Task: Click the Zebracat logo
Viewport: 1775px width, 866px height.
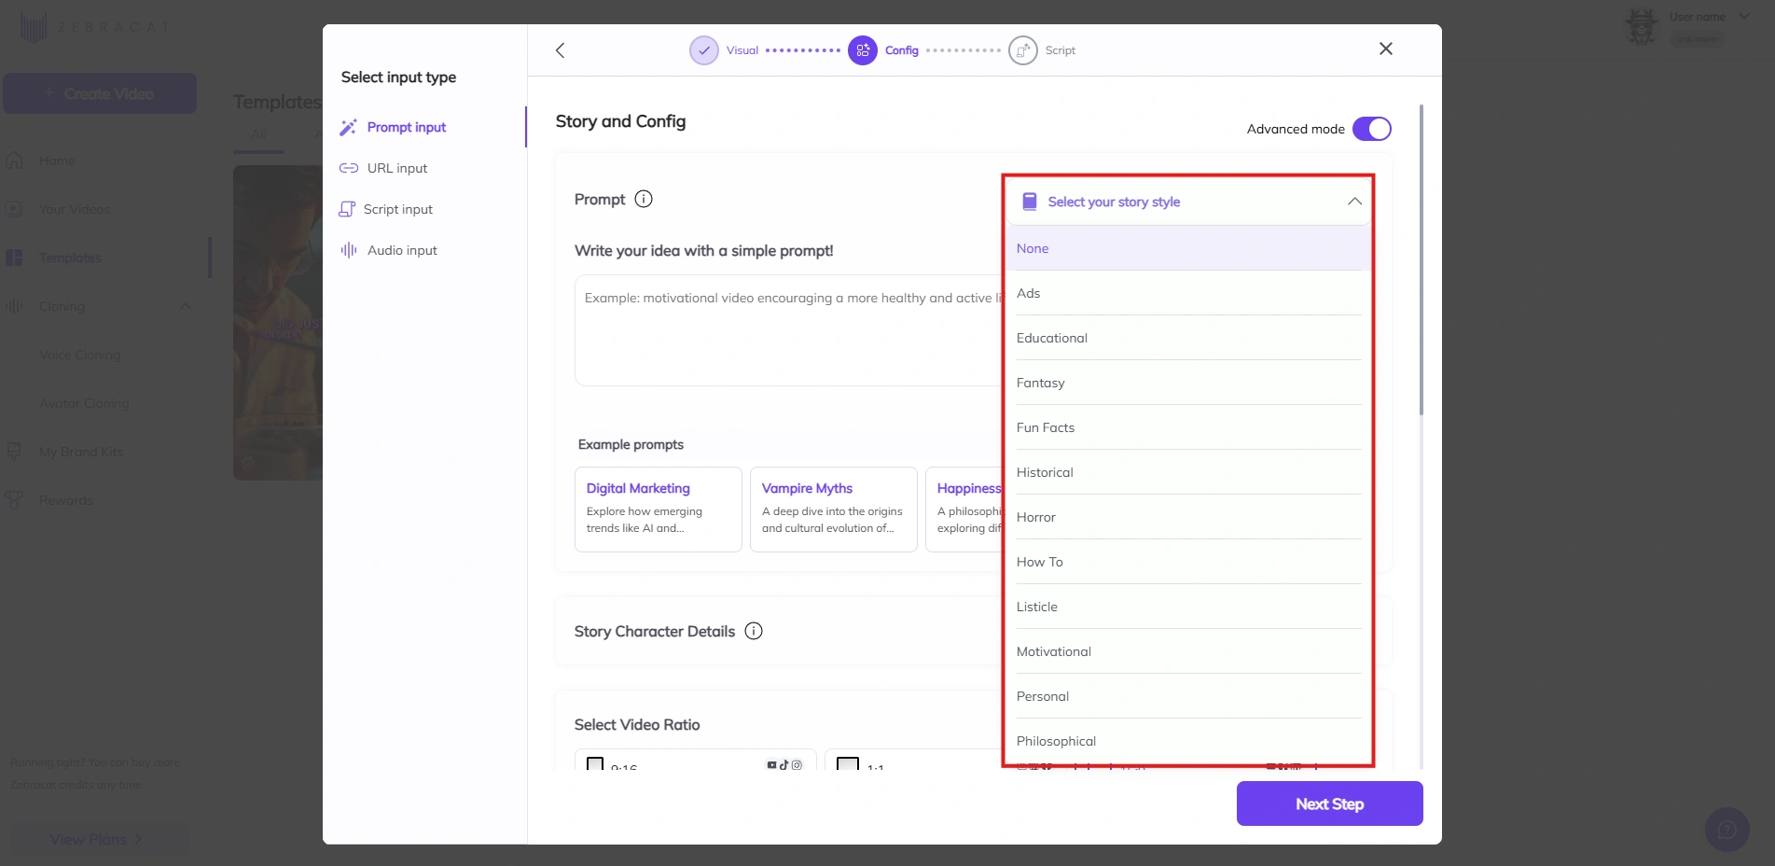Action: coord(93,28)
